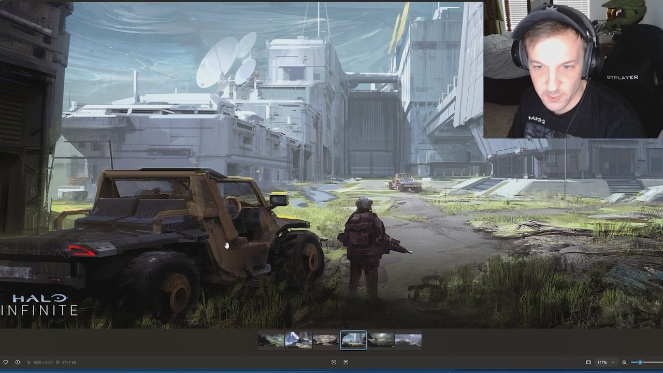Click the zoom-to-fit icon in bottom bar center
This screenshot has height=373, width=663.
click(334, 362)
